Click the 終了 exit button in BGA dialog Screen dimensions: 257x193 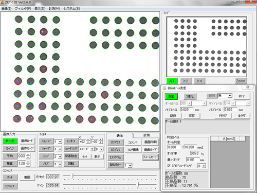point(242,96)
